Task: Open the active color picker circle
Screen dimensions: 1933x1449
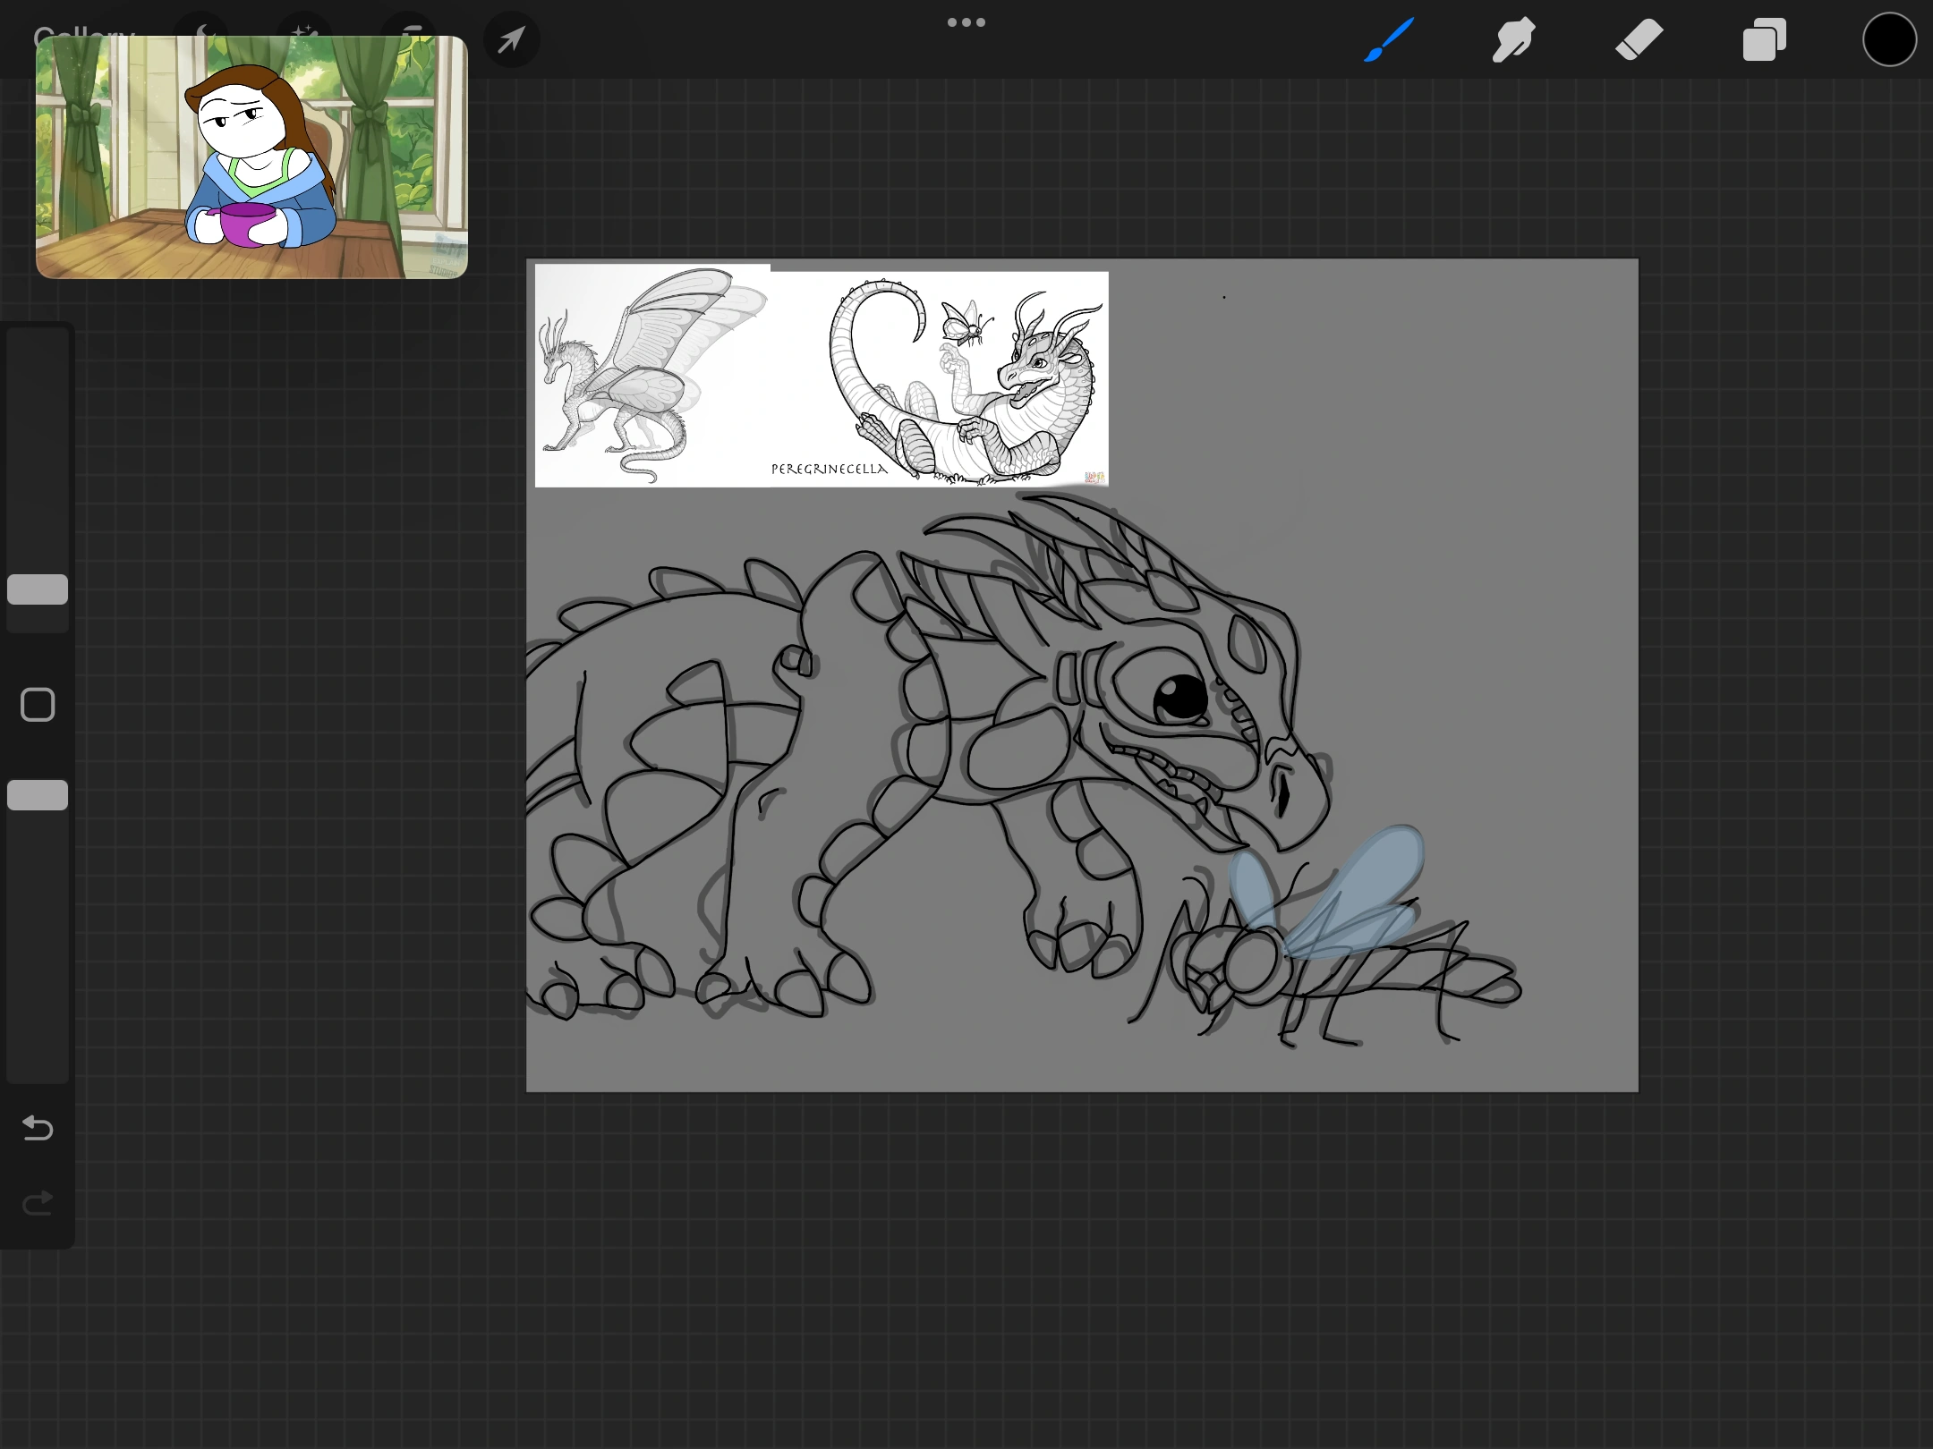Action: click(1889, 39)
